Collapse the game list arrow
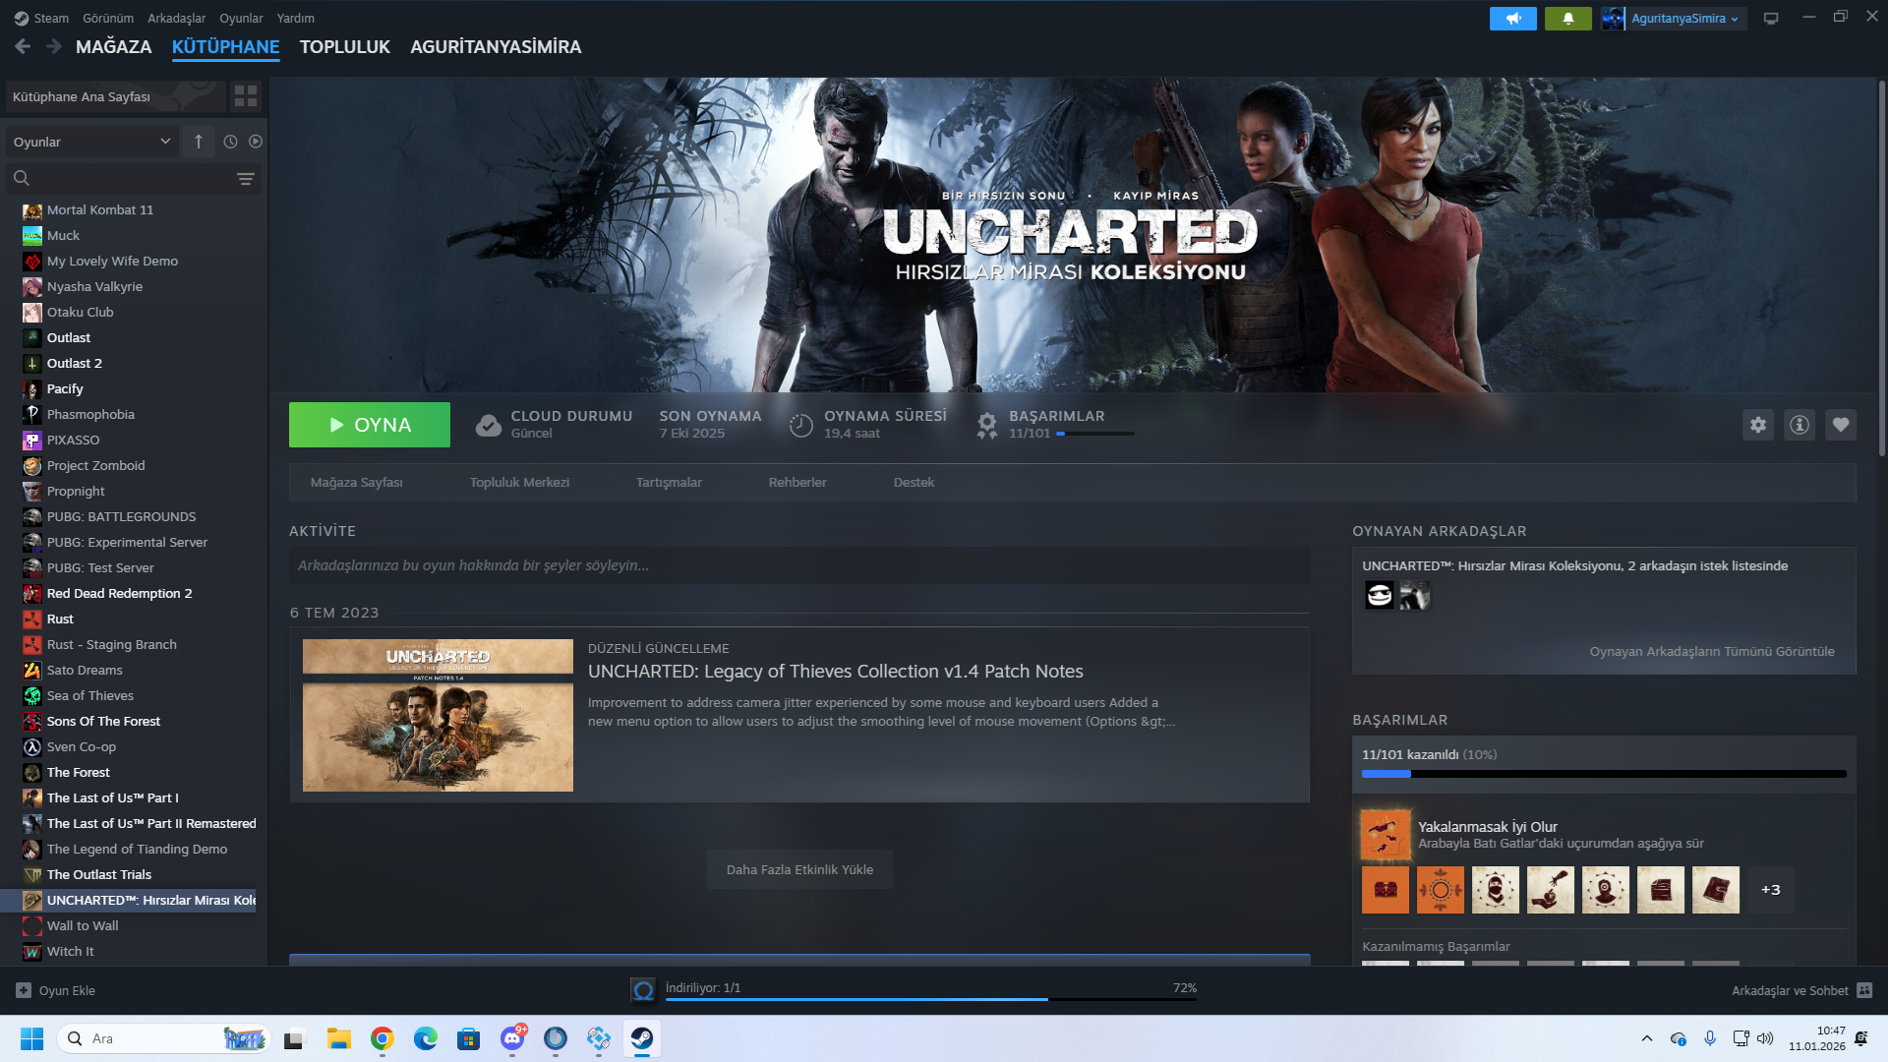Screen dimensions: 1888x1062 point(199,142)
